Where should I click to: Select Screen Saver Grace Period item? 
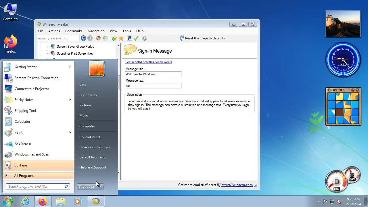pyautogui.click(x=75, y=47)
